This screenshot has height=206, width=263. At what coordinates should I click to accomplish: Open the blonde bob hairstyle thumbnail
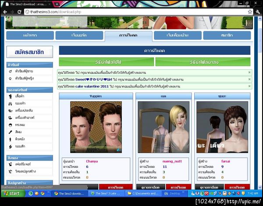coord(163,127)
